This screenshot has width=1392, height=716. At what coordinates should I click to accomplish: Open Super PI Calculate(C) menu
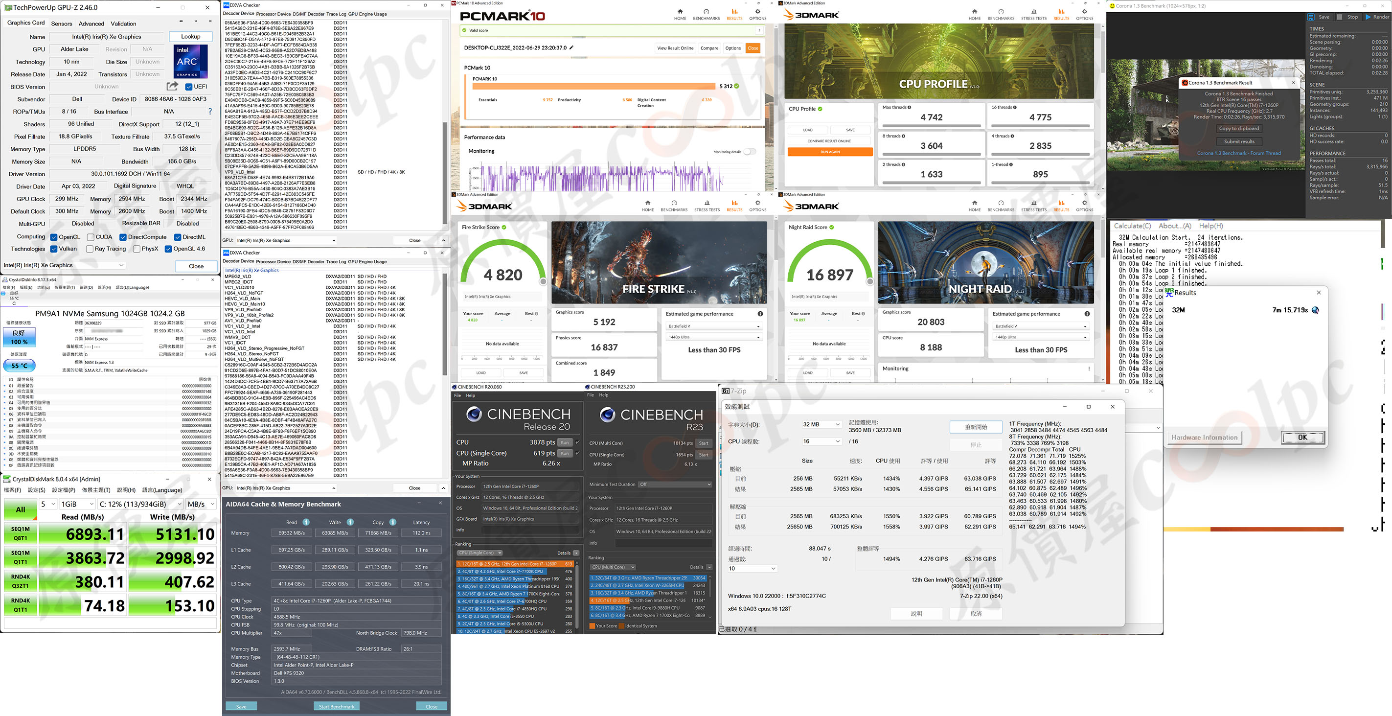(1132, 226)
